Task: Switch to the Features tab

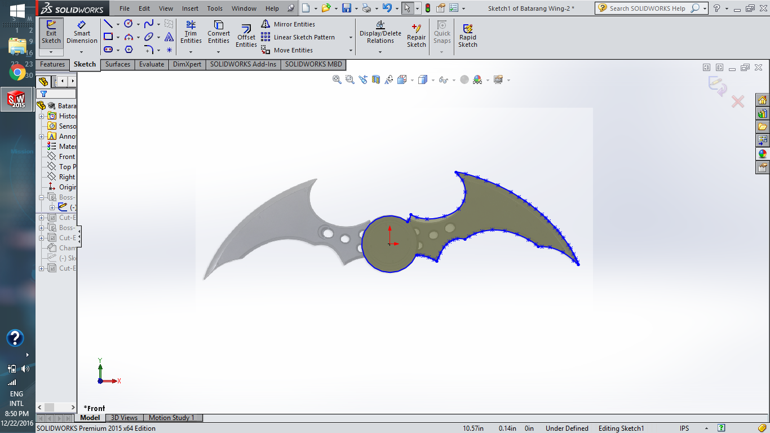Action: (52, 64)
